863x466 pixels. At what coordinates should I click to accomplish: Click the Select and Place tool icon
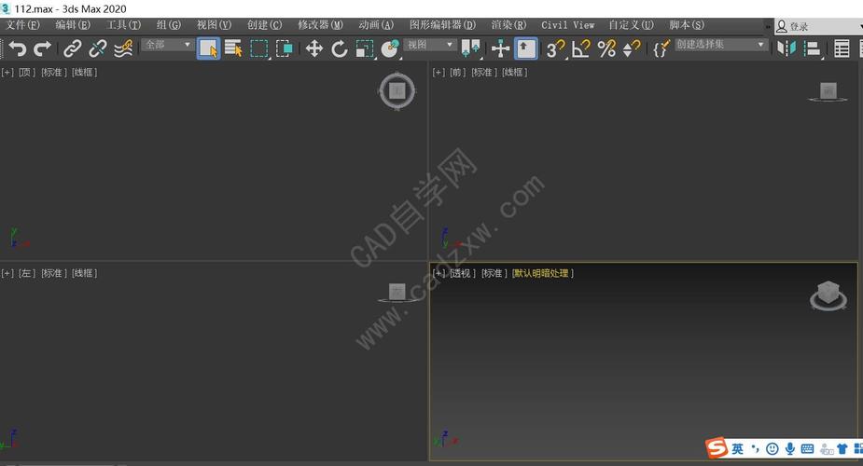pos(390,48)
